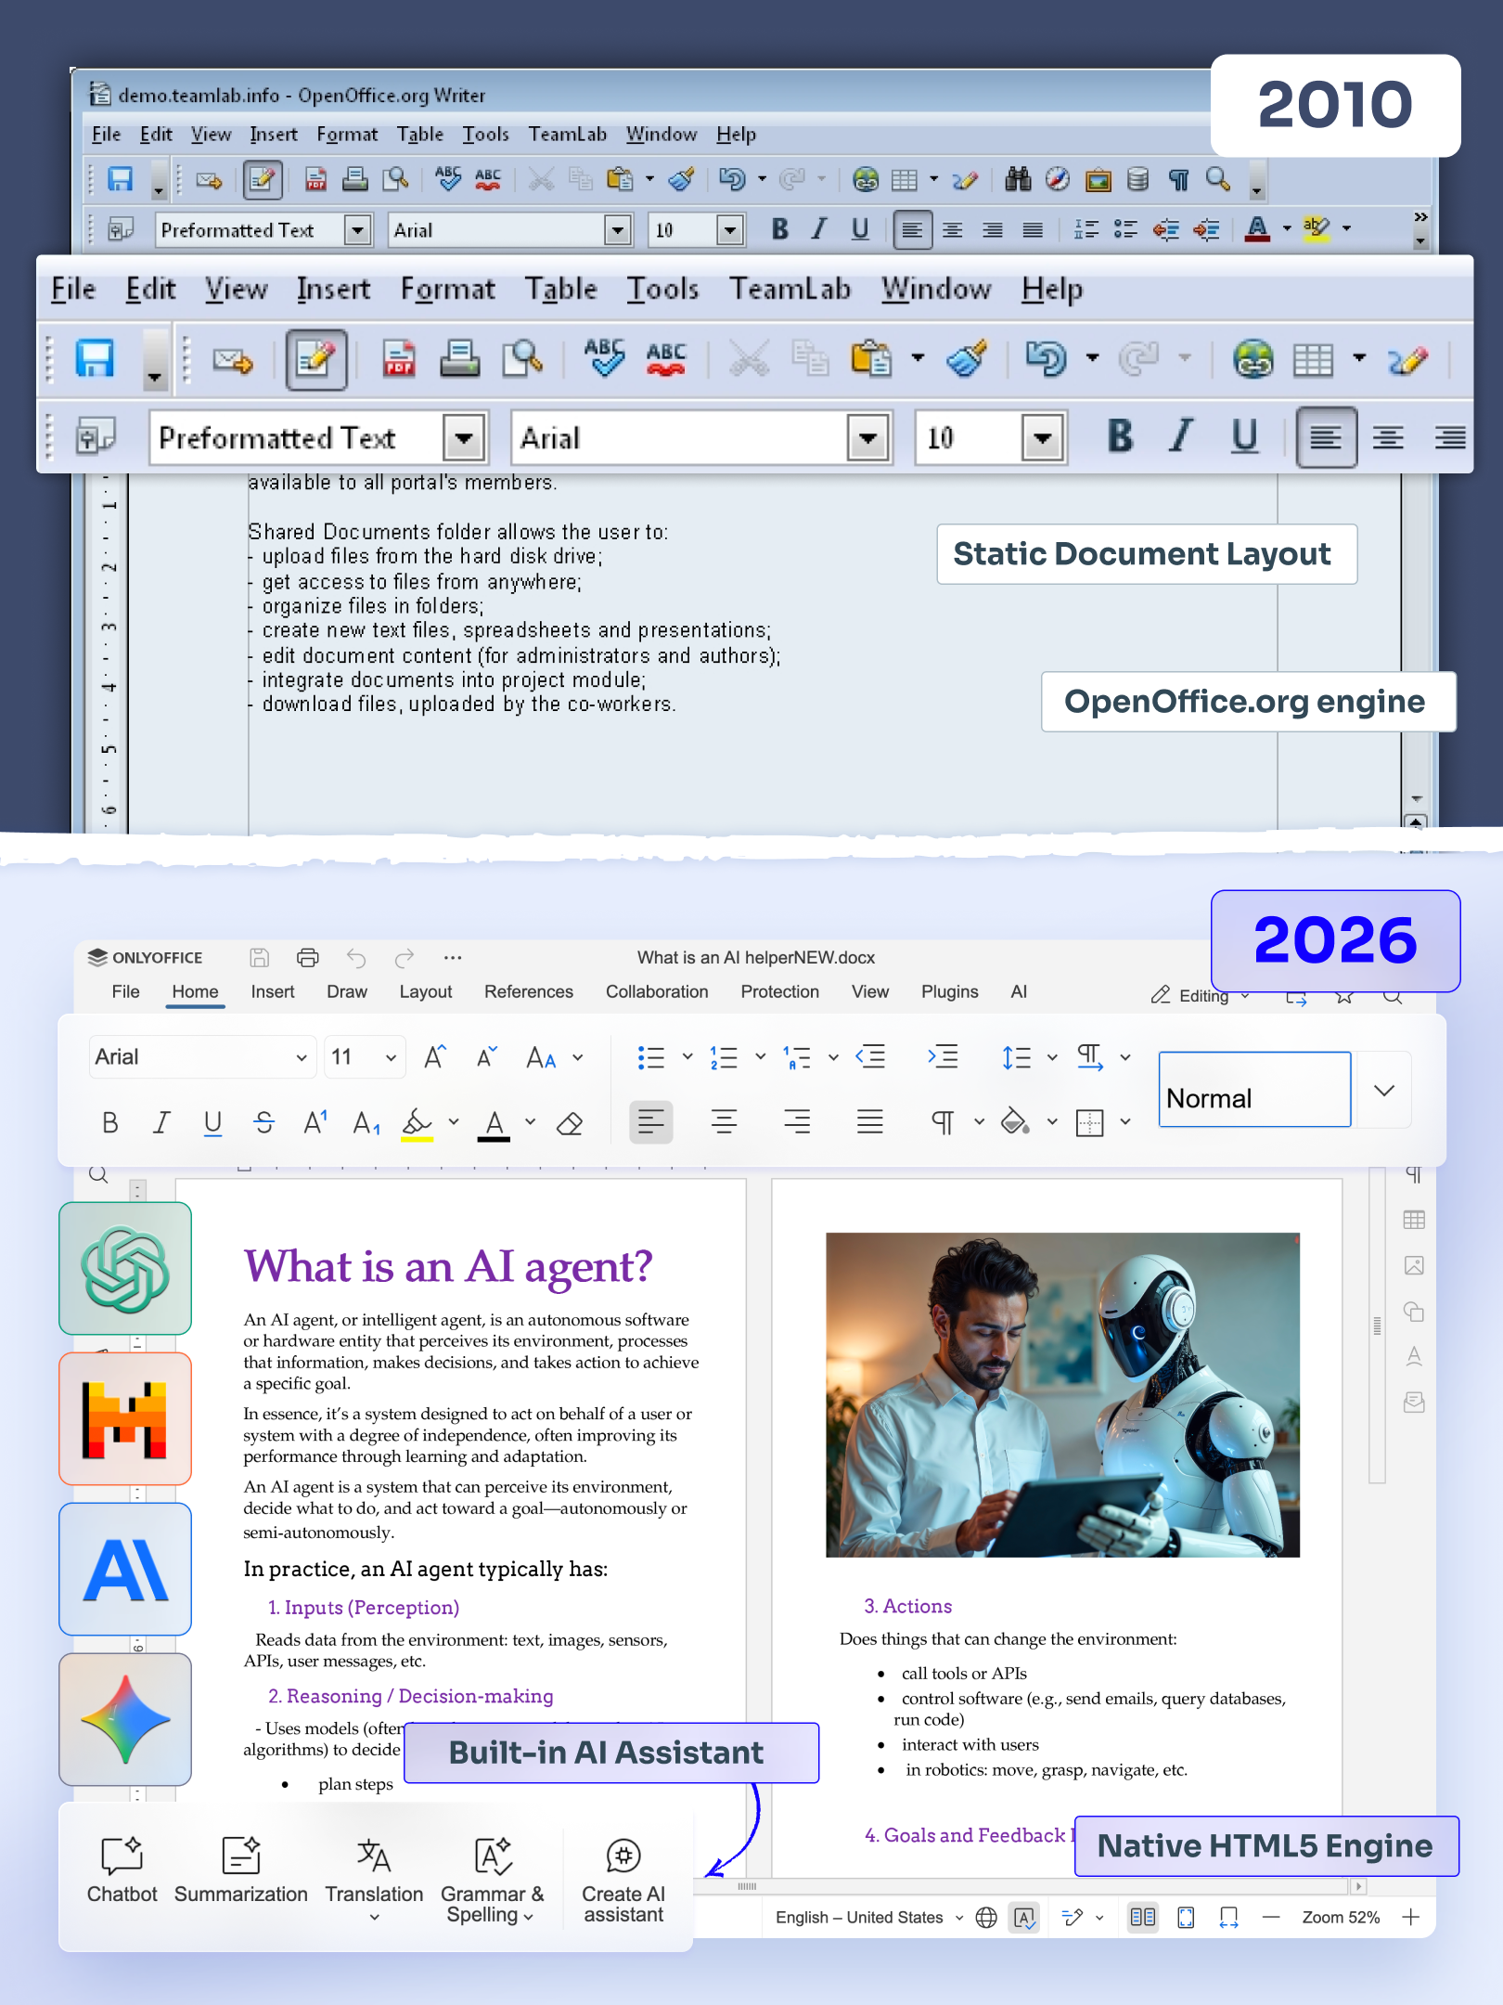Click the Font color A button in ONLYOFFICE
The width and height of the screenshot is (1503, 2005).
click(x=495, y=1123)
